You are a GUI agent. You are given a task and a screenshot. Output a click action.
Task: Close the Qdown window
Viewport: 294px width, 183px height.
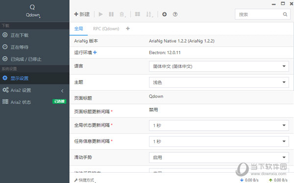(x=292, y=3)
